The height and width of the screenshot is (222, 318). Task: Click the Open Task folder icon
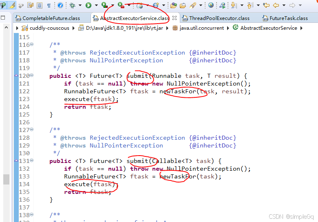(183, 5)
